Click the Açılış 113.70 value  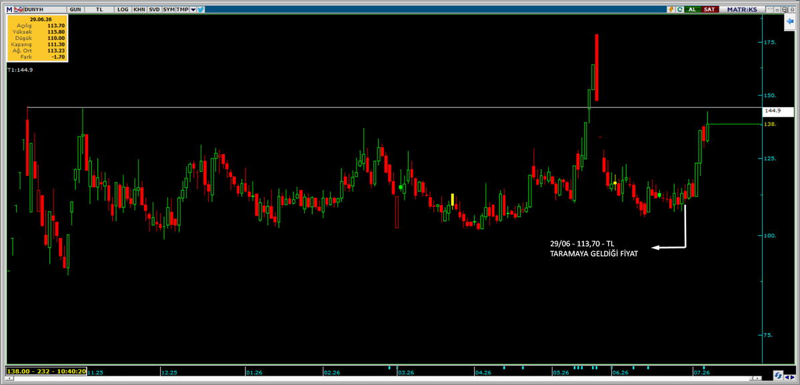(55, 25)
